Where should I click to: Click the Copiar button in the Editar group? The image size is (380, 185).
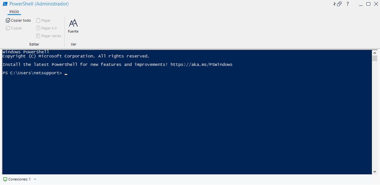click(14, 28)
